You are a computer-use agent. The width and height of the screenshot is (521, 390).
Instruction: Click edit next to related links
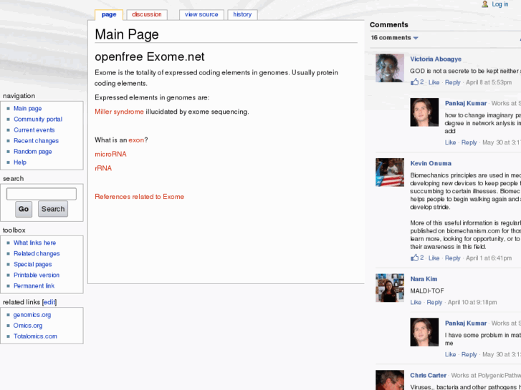(49, 303)
